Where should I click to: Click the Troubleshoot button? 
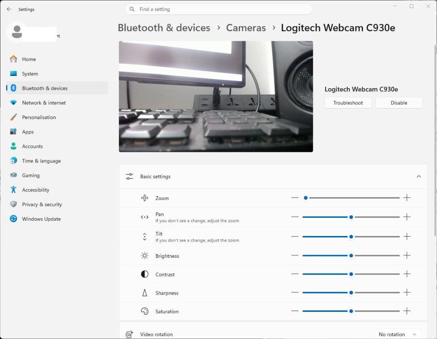click(348, 103)
